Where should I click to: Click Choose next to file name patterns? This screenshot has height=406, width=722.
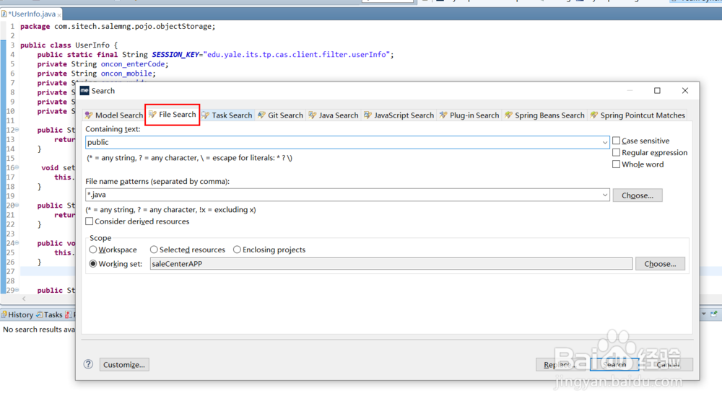click(638, 195)
